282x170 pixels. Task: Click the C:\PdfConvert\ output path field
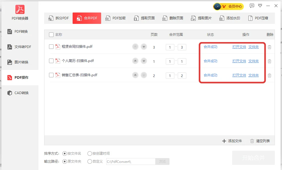131,161
